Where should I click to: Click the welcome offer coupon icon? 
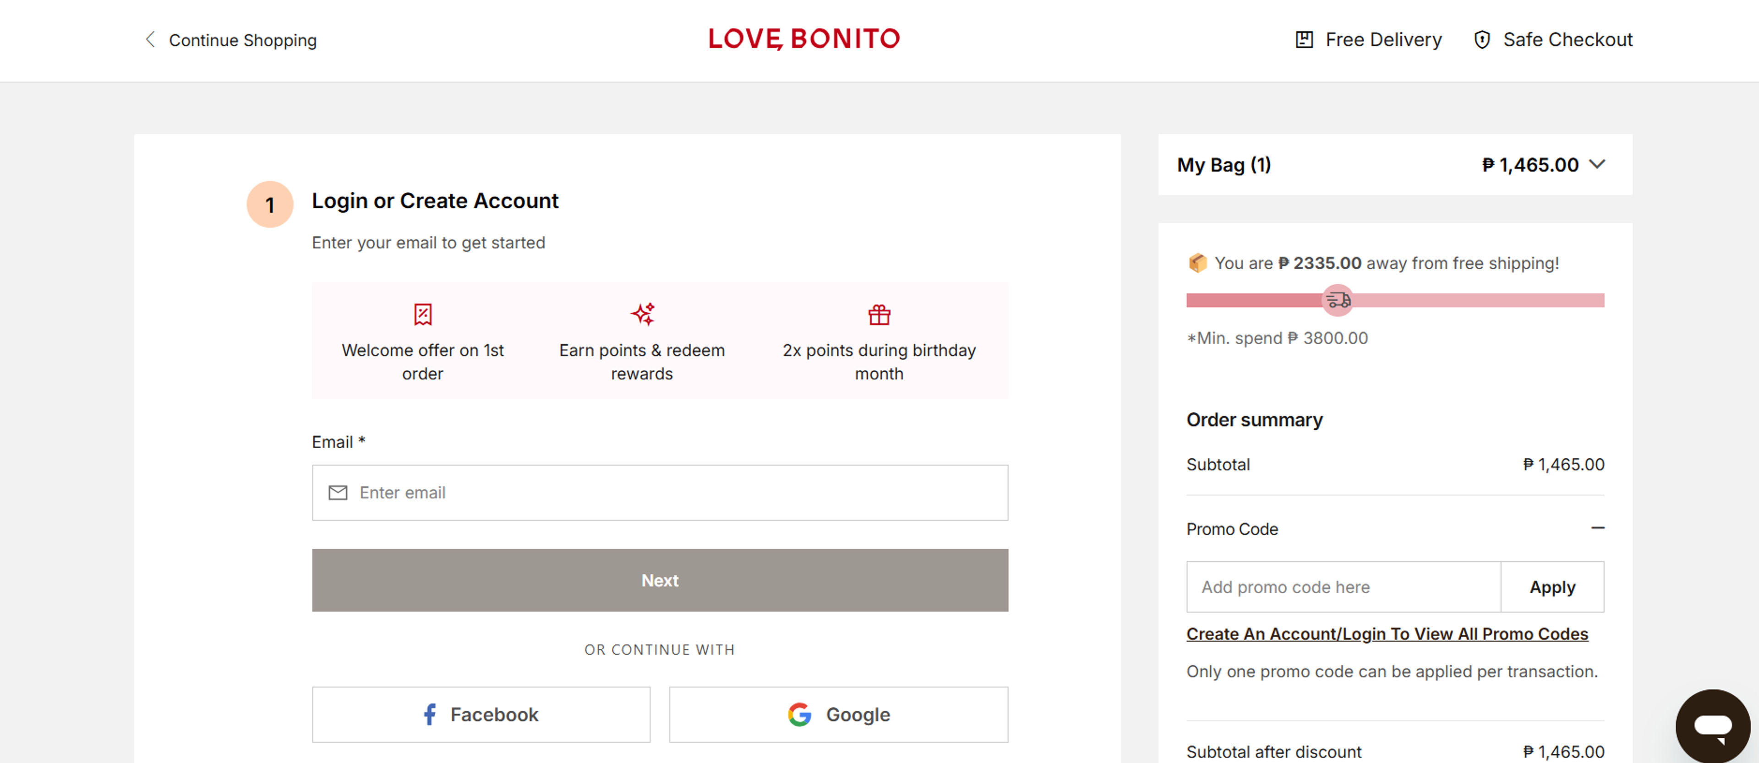[x=423, y=314]
